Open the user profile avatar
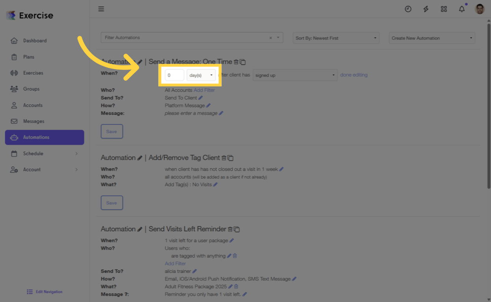This screenshot has width=491, height=302. (480, 9)
